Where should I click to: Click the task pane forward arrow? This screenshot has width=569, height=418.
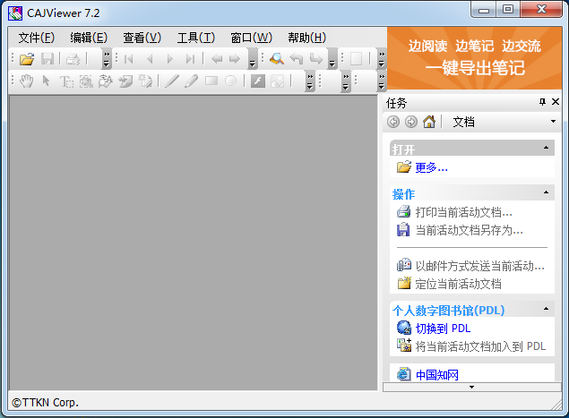click(x=411, y=122)
